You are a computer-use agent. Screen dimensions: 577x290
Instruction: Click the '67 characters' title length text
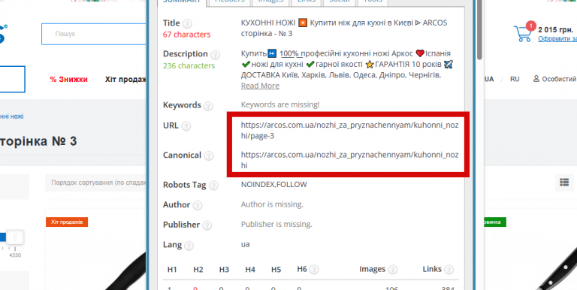point(186,35)
